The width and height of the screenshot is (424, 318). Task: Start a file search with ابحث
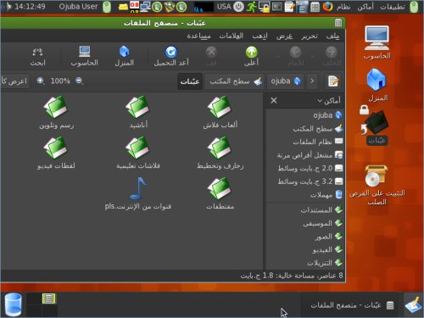click(x=37, y=56)
